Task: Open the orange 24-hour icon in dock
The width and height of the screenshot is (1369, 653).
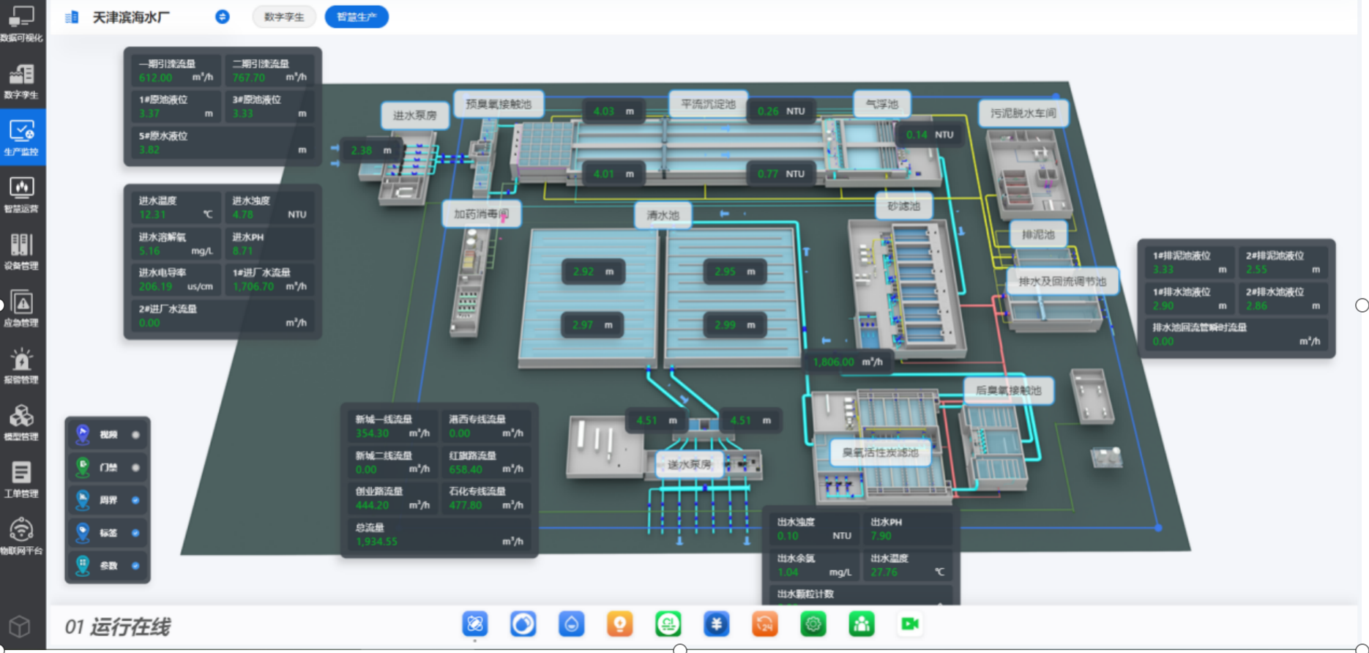Action: tap(764, 624)
